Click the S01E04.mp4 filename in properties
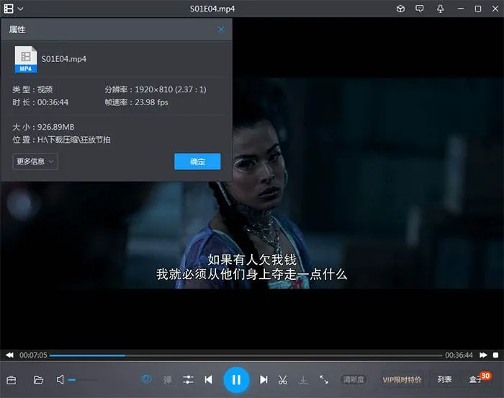Viewport: 504px width, 398px height. (64, 59)
